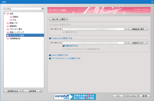Select 初期環境設定 in the settings tree

click(15, 39)
